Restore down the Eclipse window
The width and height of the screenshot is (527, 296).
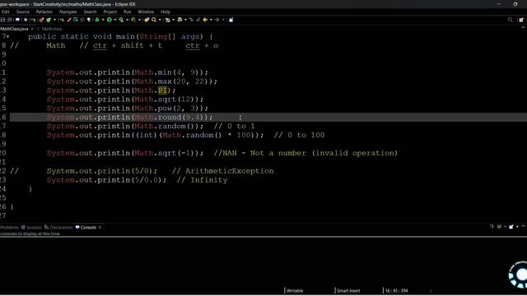tap(515, 4)
